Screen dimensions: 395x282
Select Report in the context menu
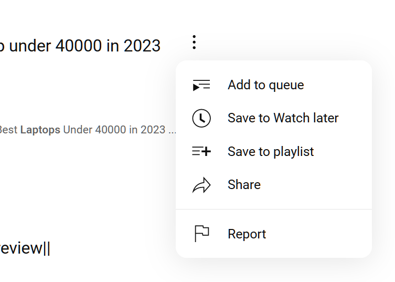tap(274, 234)
